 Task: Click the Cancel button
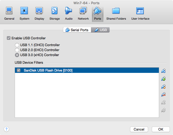pyautogui.click(x=139, y=129)
